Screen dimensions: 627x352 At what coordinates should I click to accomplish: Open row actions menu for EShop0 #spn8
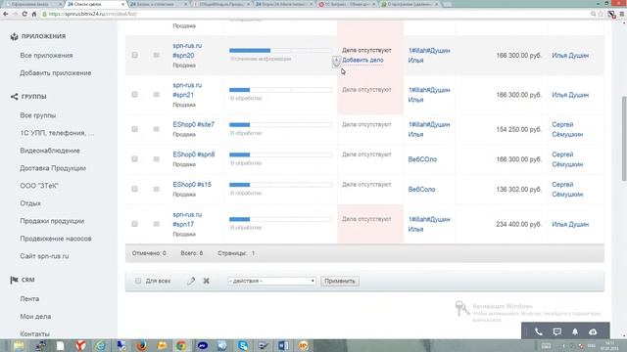click(x=157, y=159)
